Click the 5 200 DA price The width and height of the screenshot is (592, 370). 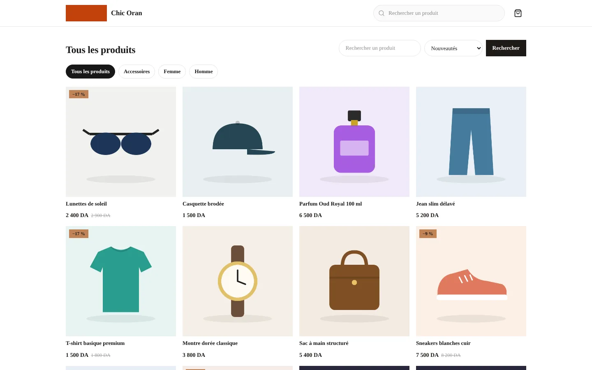click(x=427, y=215)
